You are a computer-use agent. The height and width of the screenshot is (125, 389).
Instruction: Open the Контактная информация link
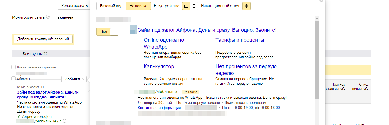[159, 108]
